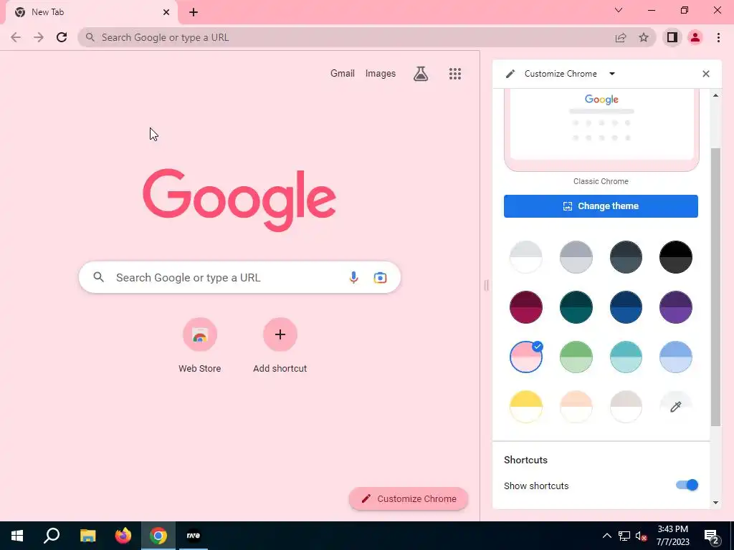This screenshot has width=734, height=550.
Task: Click the muted volume tray icon
Action: (x=641, y=536)
